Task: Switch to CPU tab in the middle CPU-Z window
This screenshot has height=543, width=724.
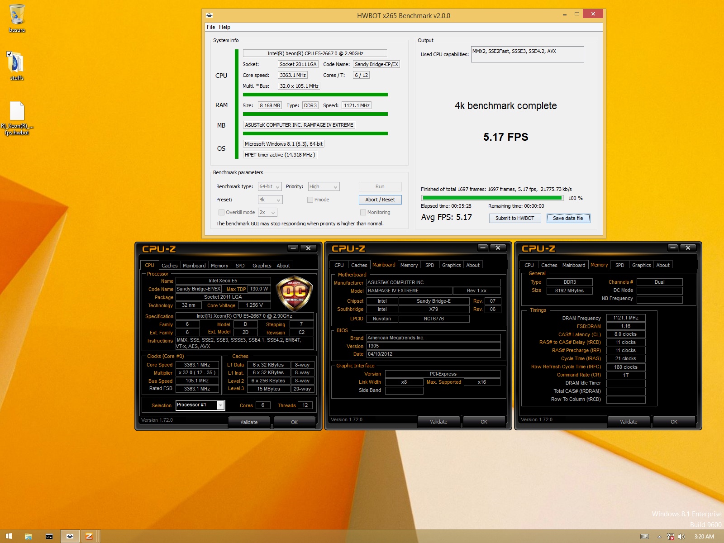Action: pos(339,265)
